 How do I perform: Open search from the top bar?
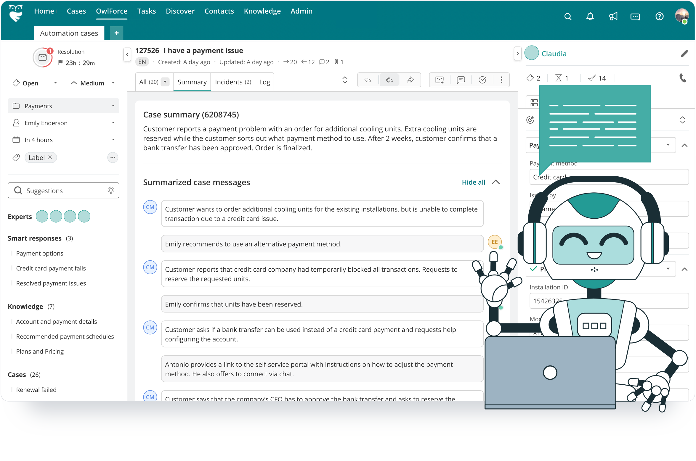pyautogui.click(x=568, y=16)
